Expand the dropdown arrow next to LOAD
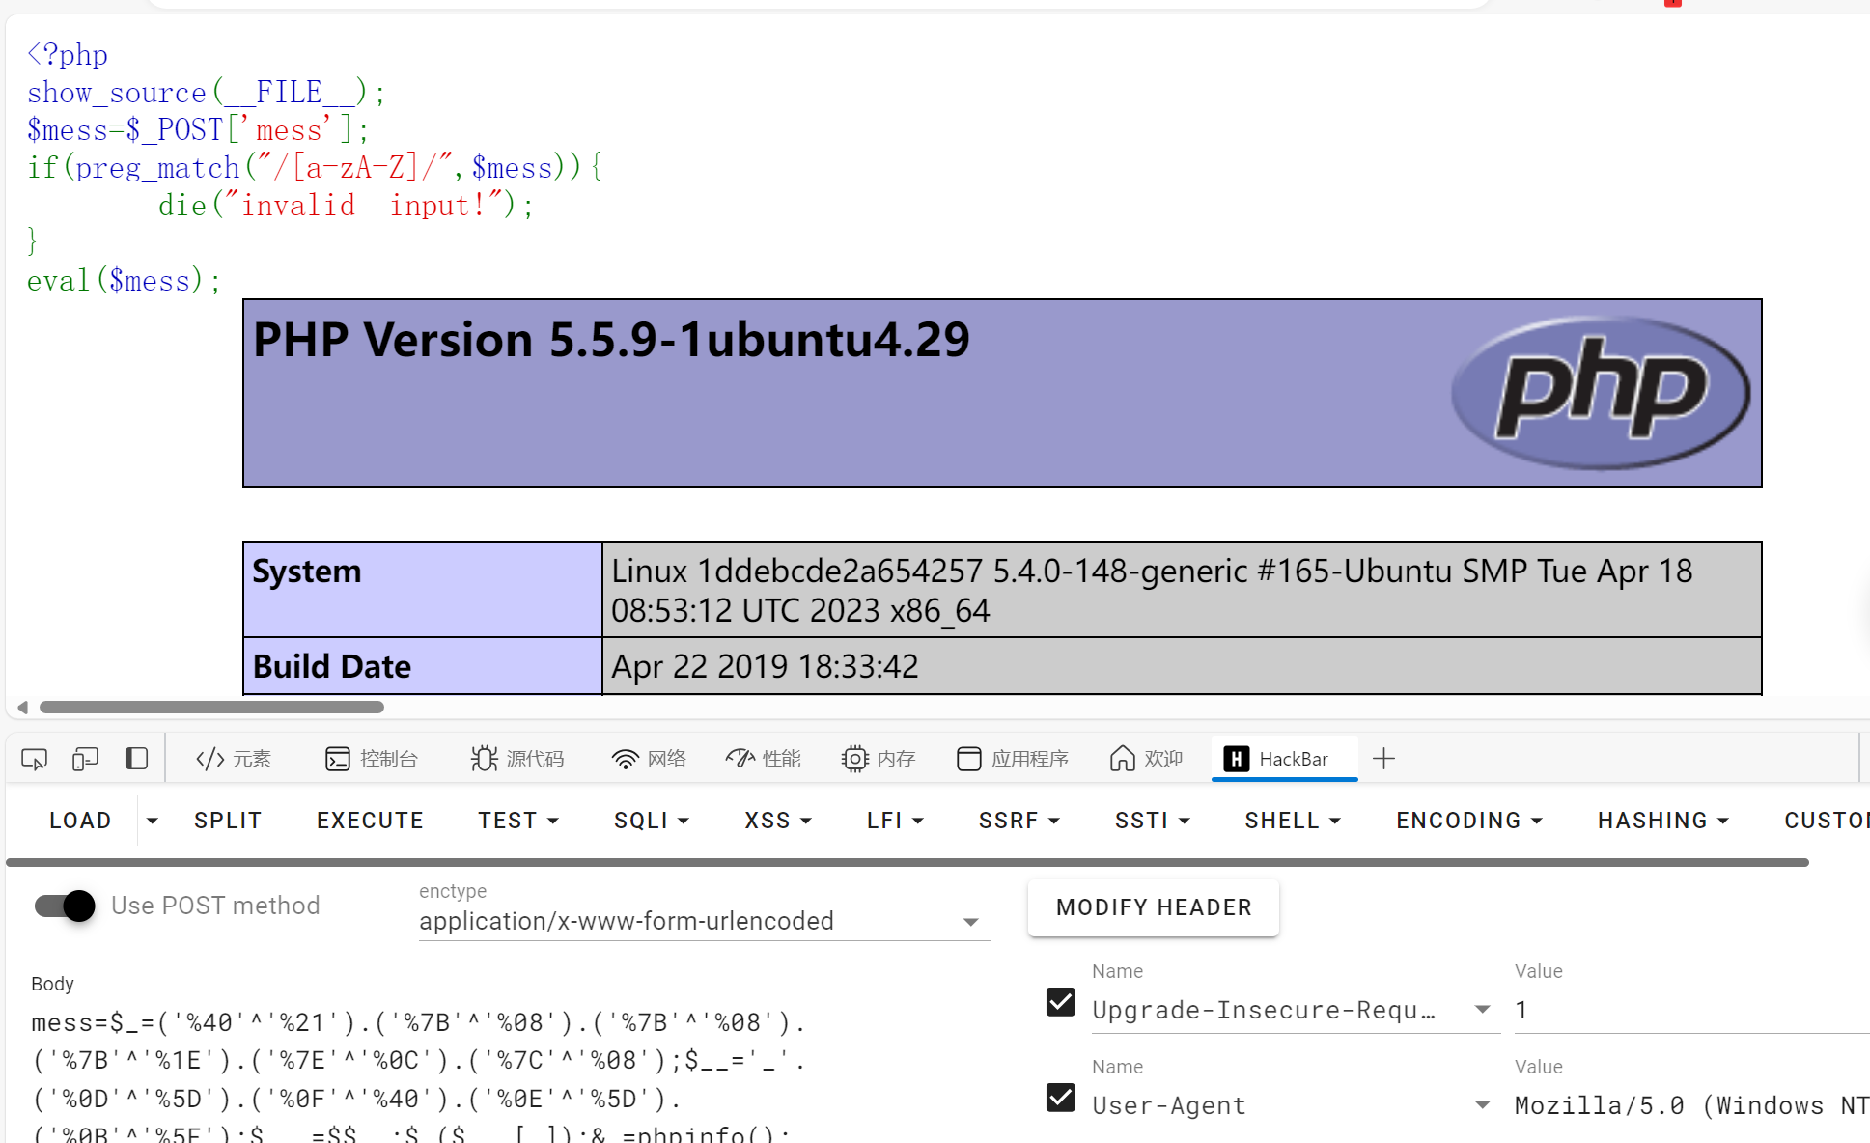The width and height of the screenshot is (1870, 1143). [x=152, y=821]
